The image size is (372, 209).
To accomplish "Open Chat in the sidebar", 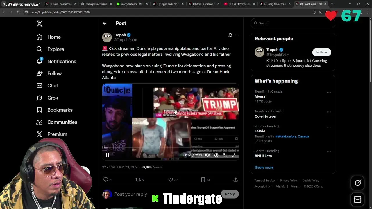I will [x=47, y=86].
